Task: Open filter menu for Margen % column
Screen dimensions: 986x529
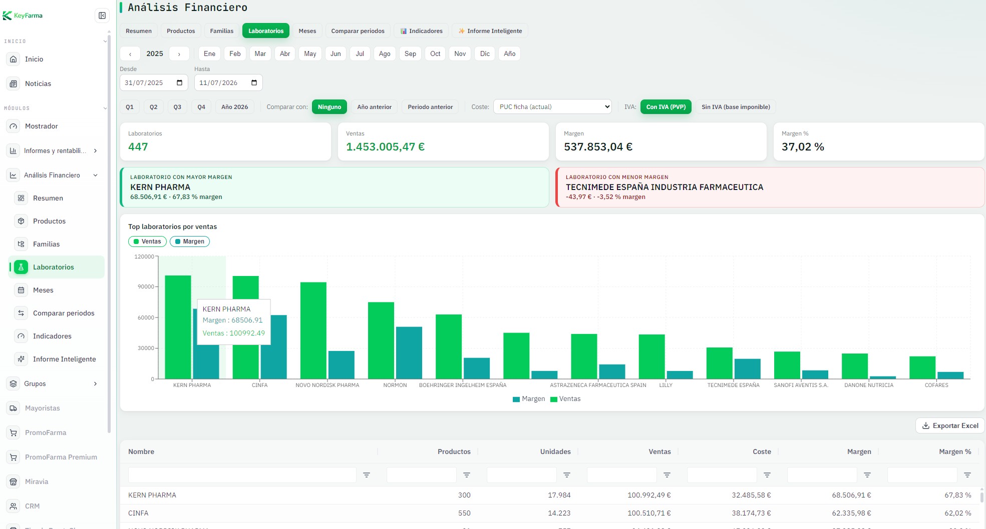Action: click(x=967, y=475)
